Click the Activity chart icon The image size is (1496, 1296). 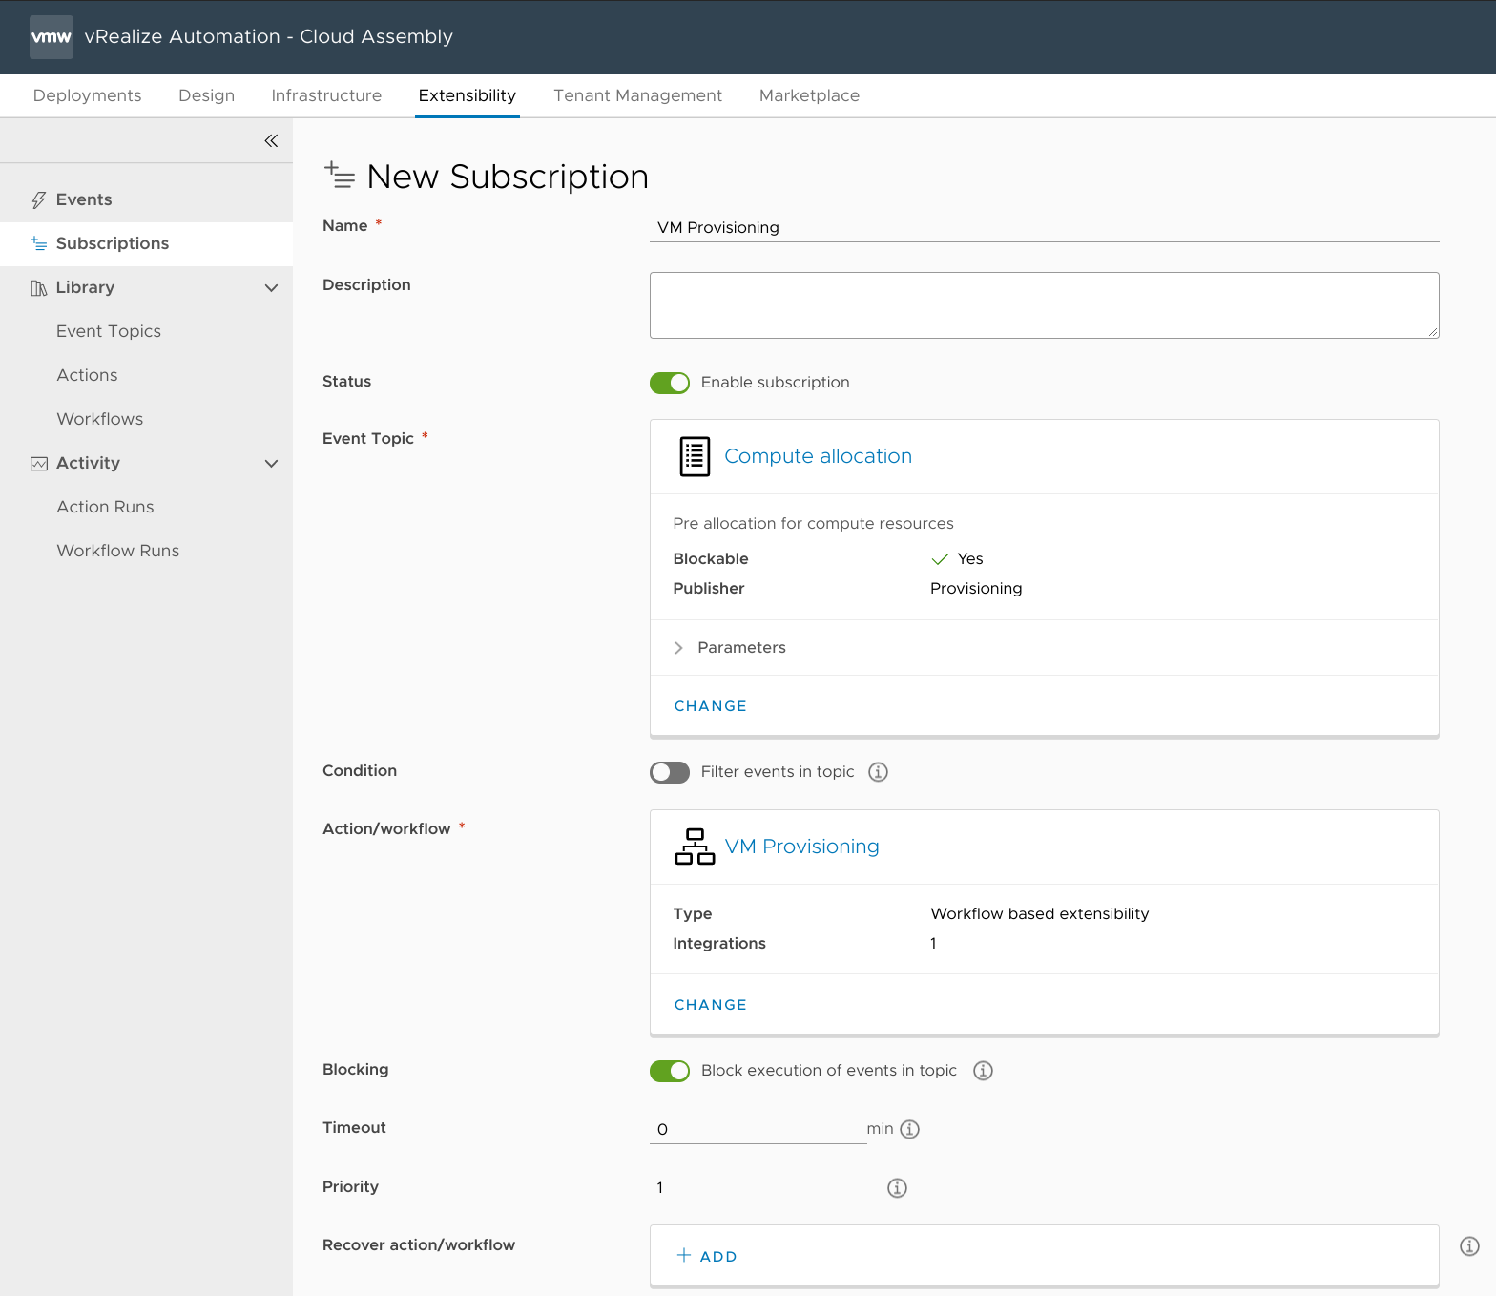pyautogui.click(x=38, y=463)
